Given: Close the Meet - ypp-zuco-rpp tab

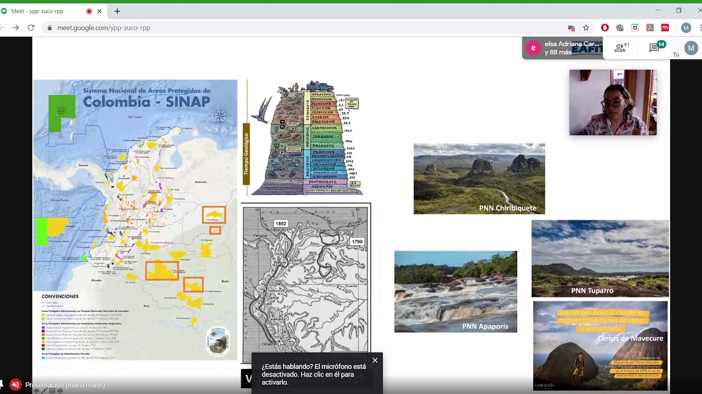Looking at the screenshot, I should coord(99,11).
